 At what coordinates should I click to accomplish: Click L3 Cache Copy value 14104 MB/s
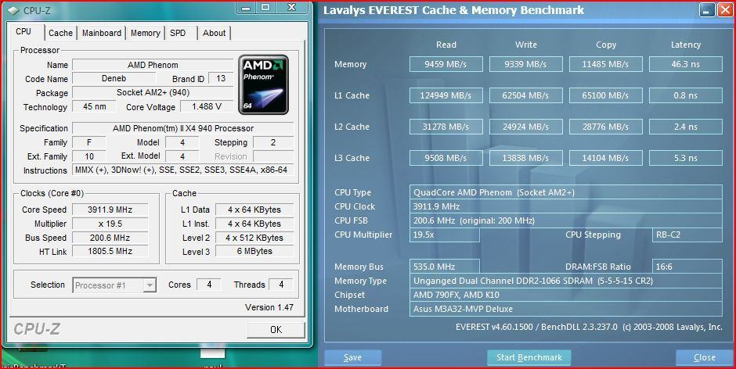[x=605, y=158]
